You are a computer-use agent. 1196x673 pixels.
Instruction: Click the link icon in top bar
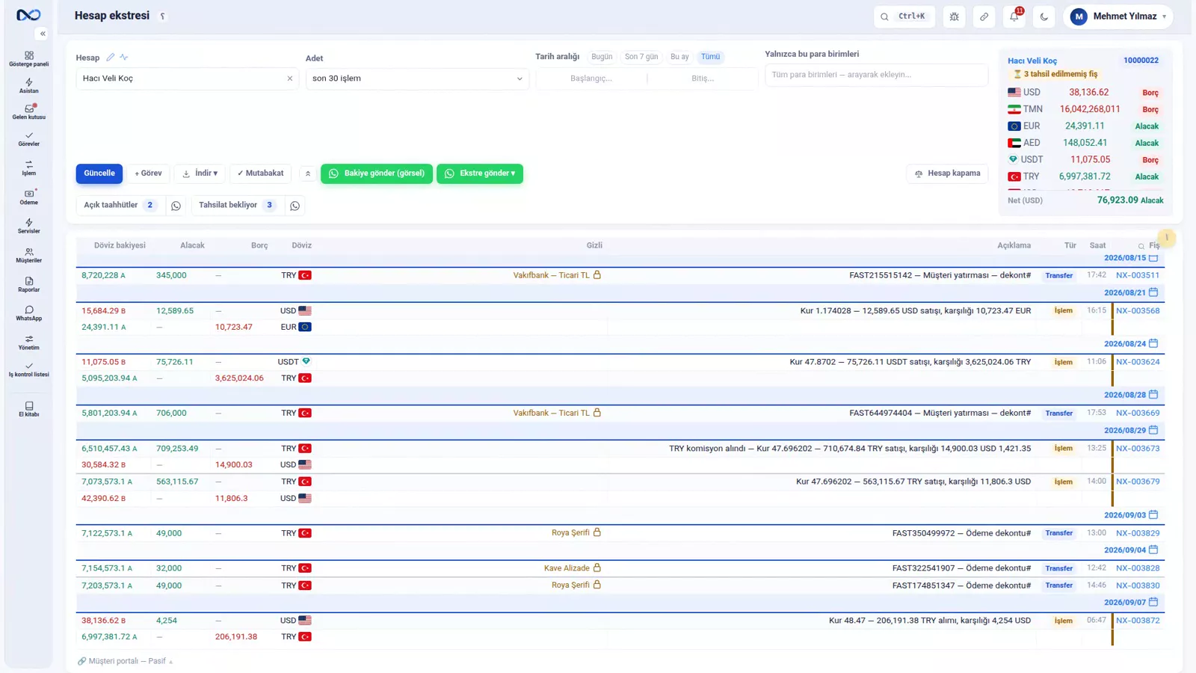[x=984, y=16]
